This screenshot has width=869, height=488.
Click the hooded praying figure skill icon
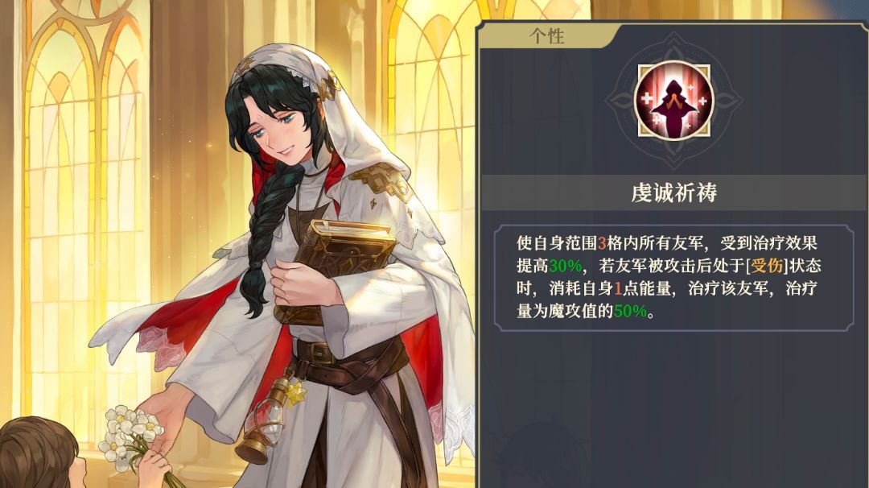674,101
